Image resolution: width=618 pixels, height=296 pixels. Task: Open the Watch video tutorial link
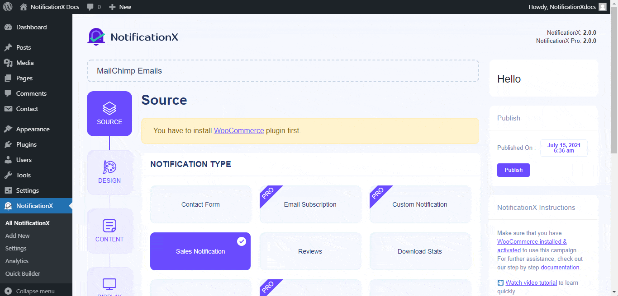click(531, 282)
